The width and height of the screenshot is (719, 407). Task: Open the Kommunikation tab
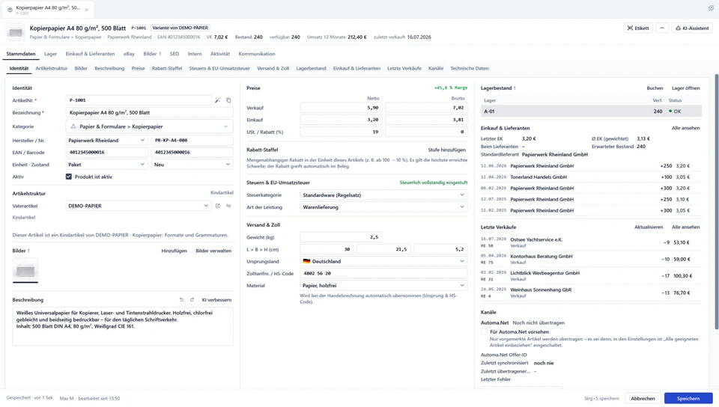pos(257,54)
